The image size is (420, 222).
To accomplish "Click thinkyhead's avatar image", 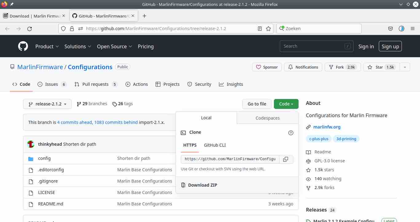I will point(31,144).
